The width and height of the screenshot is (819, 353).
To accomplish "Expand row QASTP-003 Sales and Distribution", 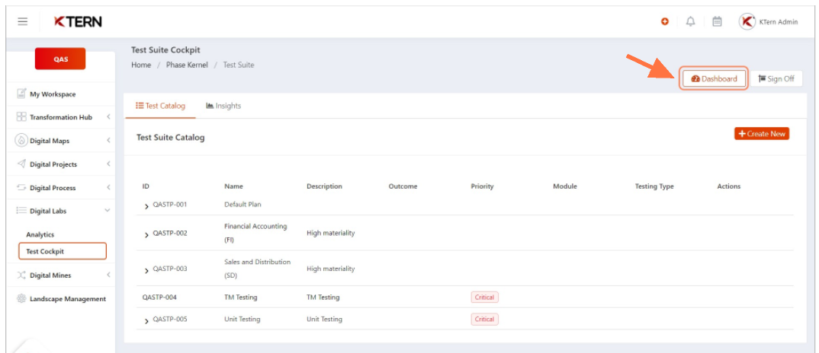I will coord(146,270).
